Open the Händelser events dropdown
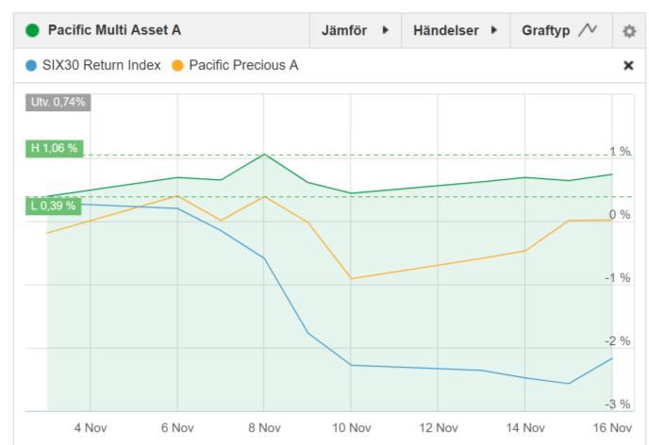Screen dimensions: 649x445 click(456, 30)
